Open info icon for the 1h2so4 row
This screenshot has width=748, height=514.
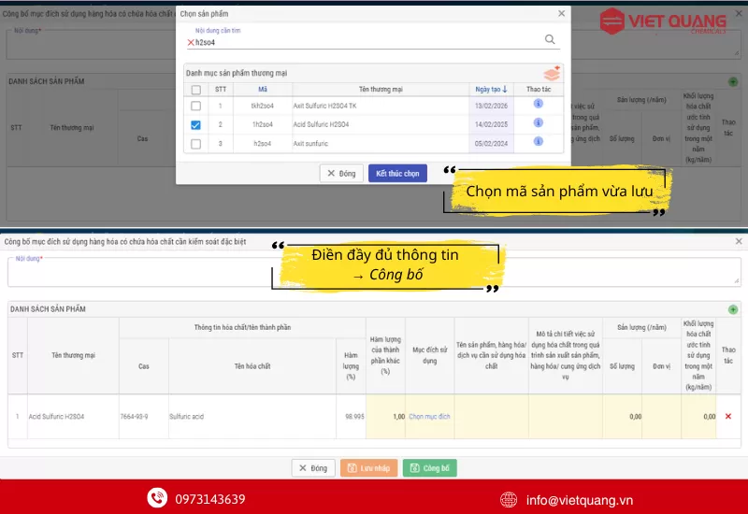point(539,123)
